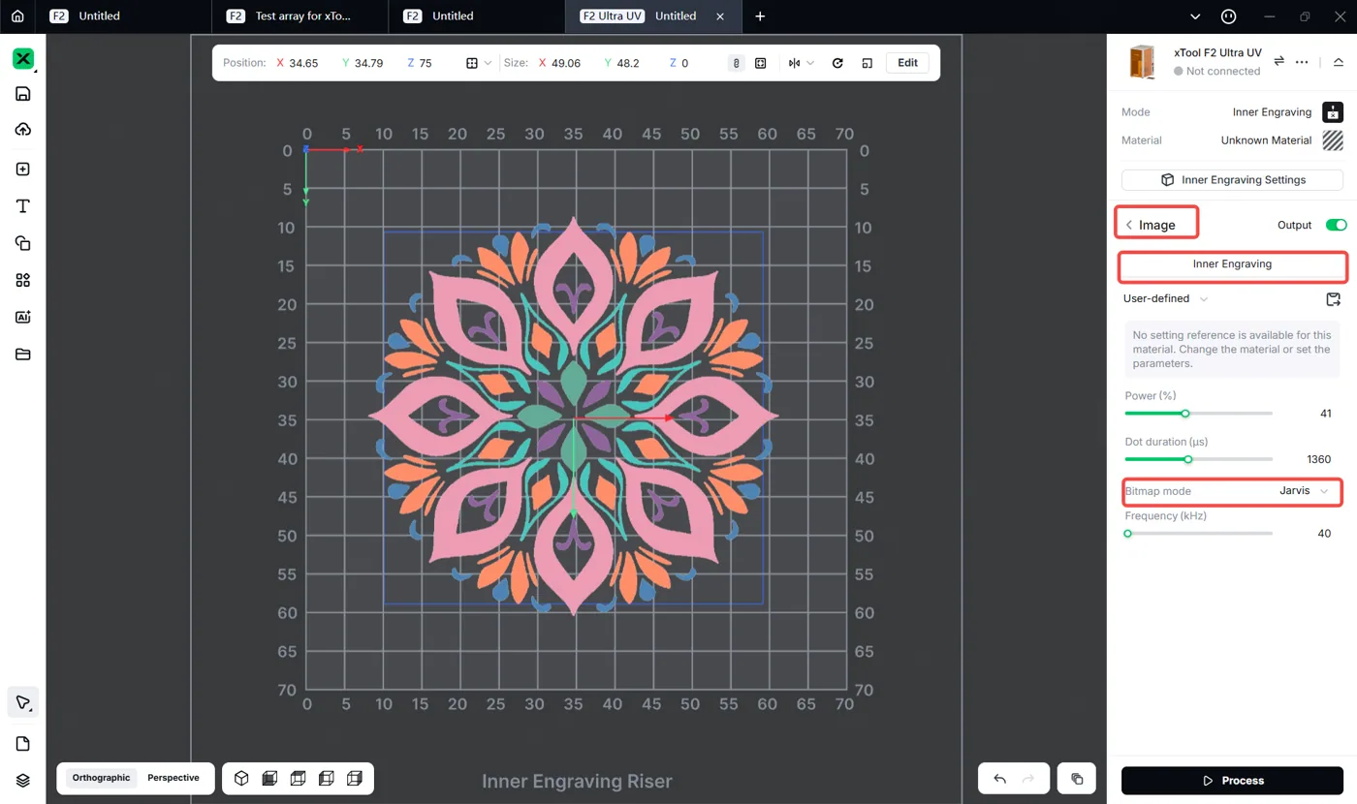Switch to Perspective view
This screenshot has width=1357, height=804.
(174, 778)
